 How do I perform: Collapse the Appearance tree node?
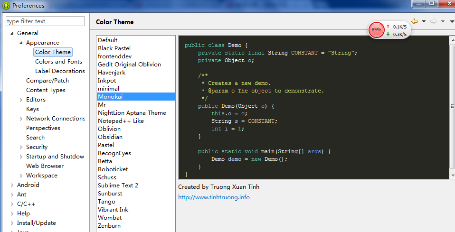click(x=21, y=43)
